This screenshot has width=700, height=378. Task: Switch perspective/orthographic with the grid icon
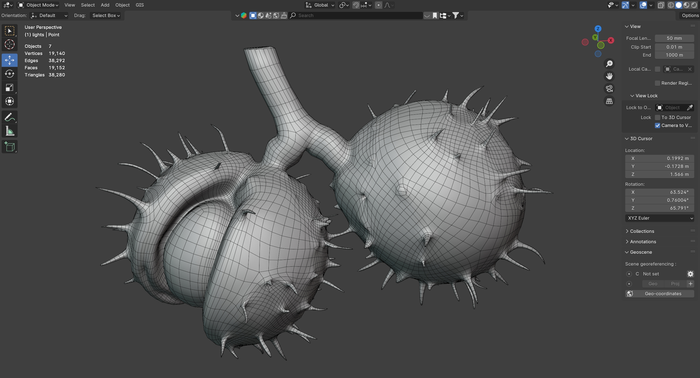(609, 101)
